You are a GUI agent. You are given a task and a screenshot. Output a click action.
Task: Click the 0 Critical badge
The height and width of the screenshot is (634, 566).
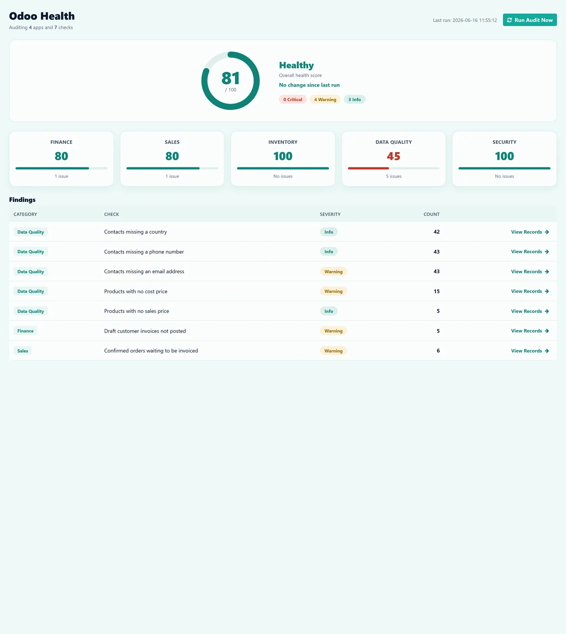(x=293, y=99)
